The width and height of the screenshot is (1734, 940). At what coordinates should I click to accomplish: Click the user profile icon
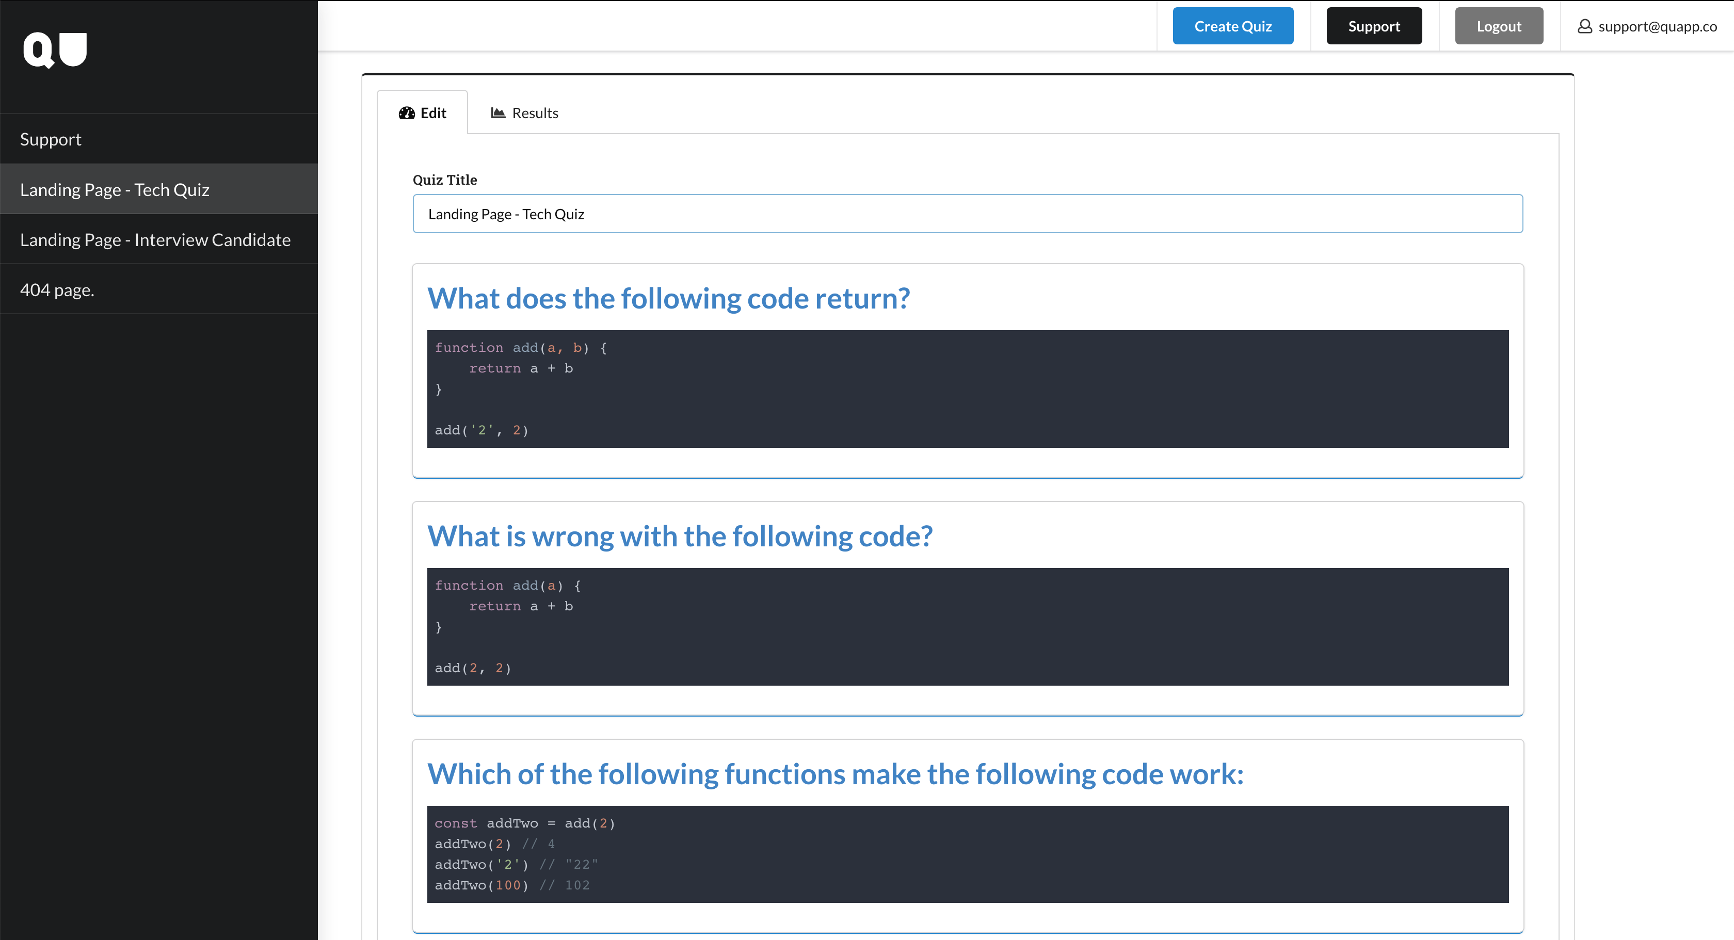[1584, 26]
